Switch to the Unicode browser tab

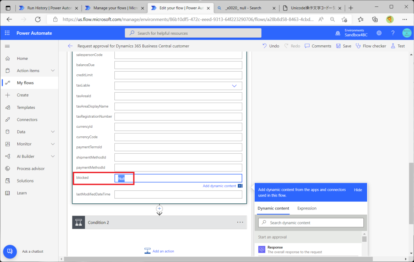point(312,8)
